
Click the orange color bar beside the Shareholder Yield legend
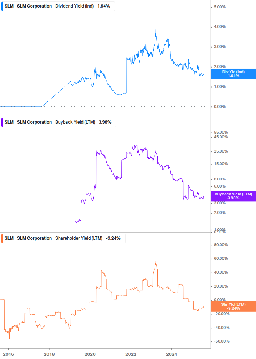tap(2, 238)
